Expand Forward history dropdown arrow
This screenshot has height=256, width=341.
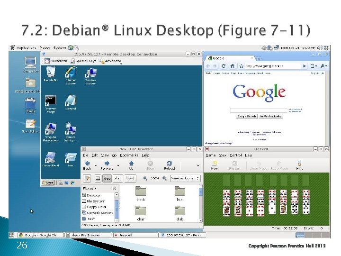pos(118,165)
